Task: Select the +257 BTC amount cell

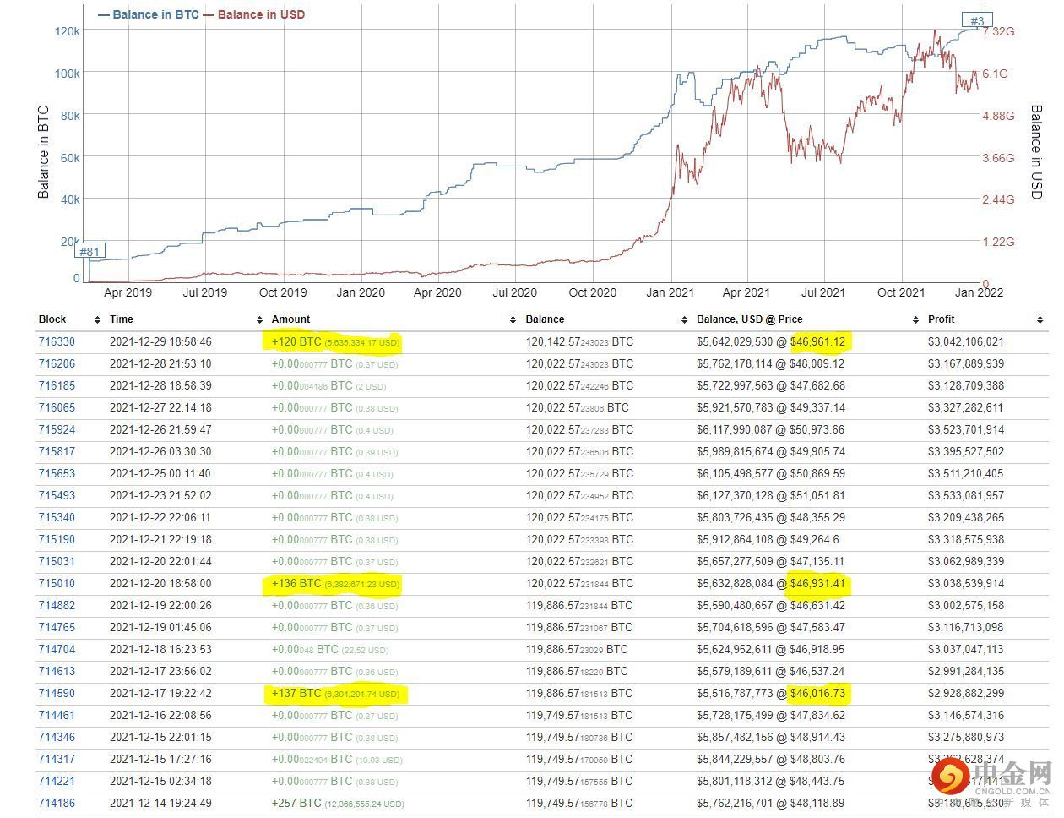Action: tap(338, 804)
